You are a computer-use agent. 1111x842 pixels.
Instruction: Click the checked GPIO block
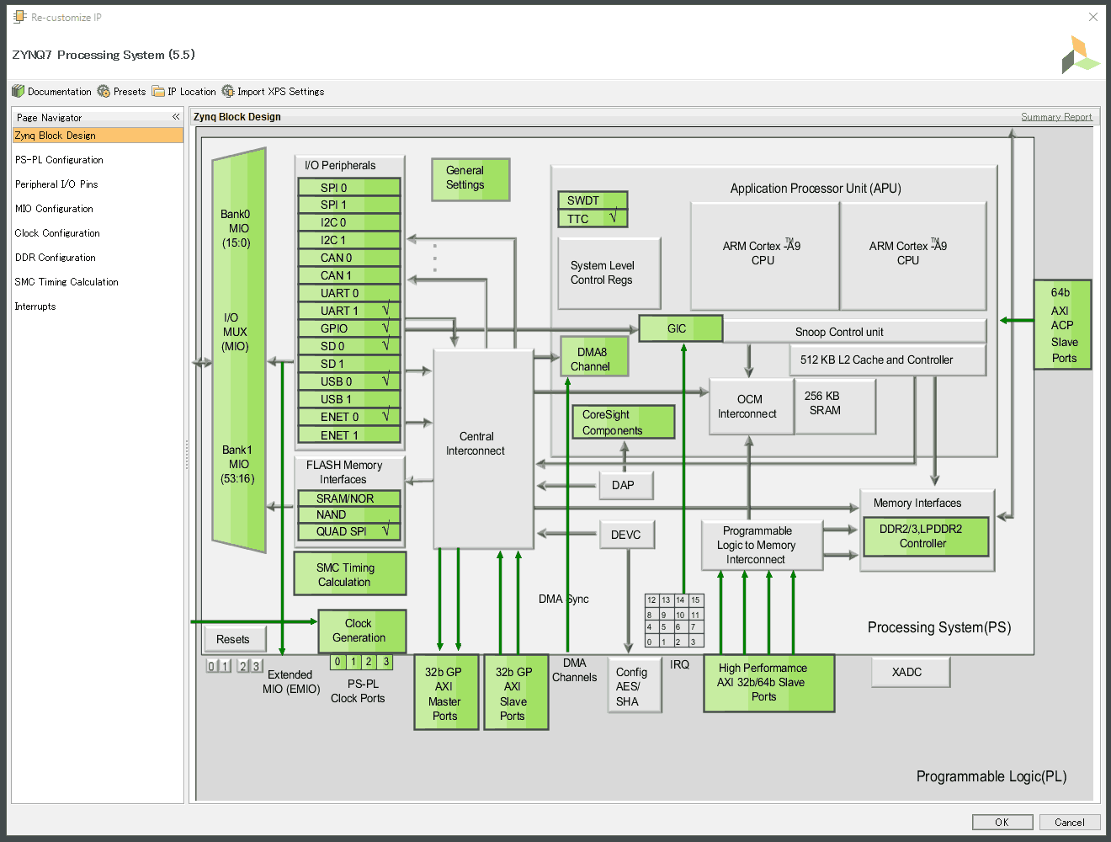[x=349, y=328]
